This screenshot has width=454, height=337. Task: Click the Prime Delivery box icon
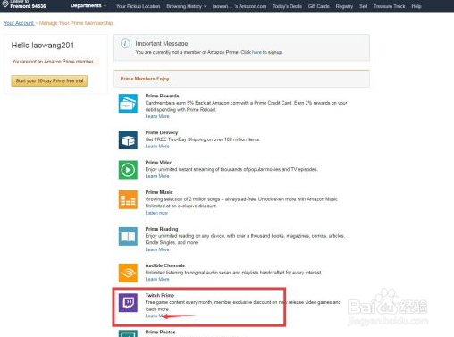click(x=128, y=140)
